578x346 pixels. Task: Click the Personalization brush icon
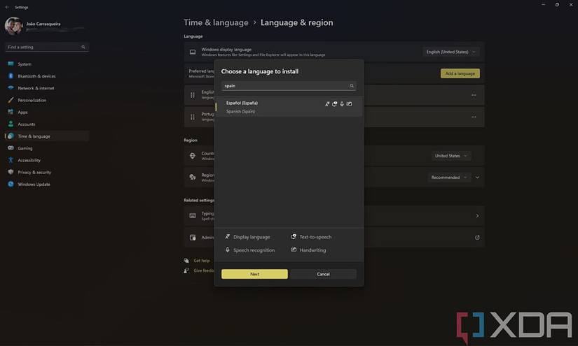pyautogui.click(x=11, y=100)
